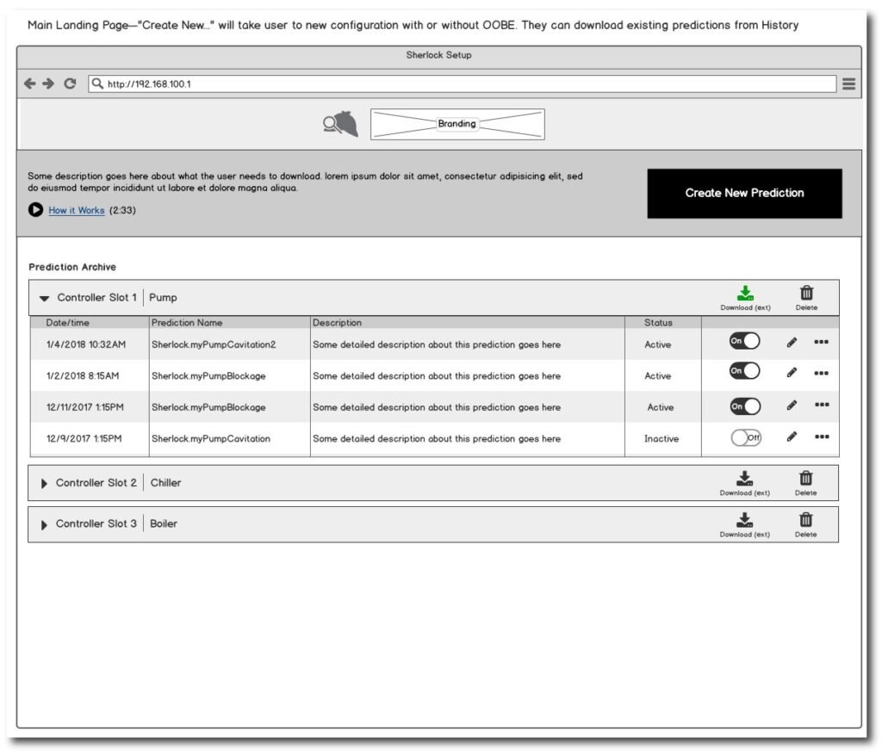
Task: Sort by the Date/time column header
Action: click(x=67, y=323)
